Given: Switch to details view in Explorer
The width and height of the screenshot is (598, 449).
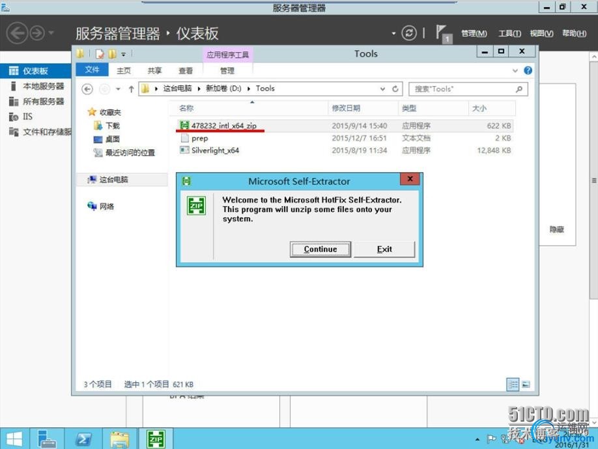Looking at the screenshot, I should click(513, 384).
